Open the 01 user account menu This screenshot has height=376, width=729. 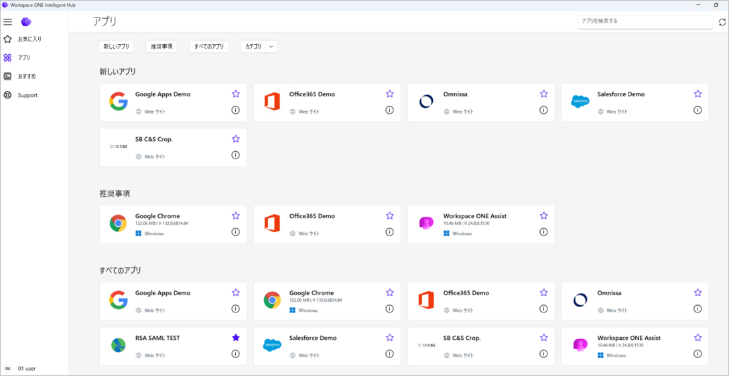click(20, 368)
